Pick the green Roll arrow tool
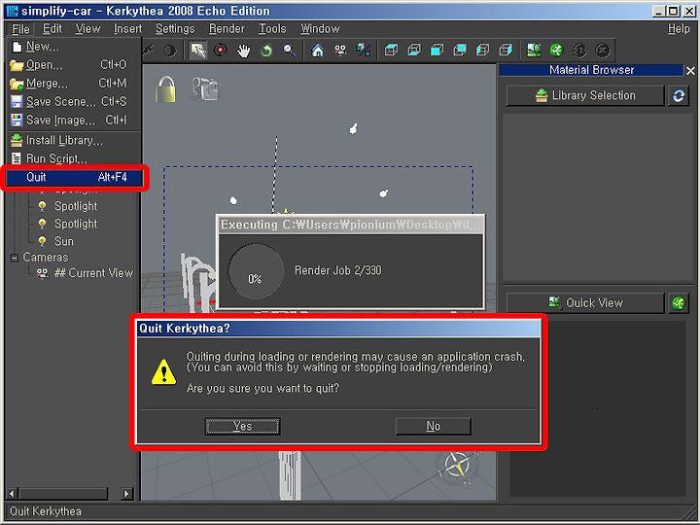This screenshot has width=700, height=525. [x=266, y=51]
